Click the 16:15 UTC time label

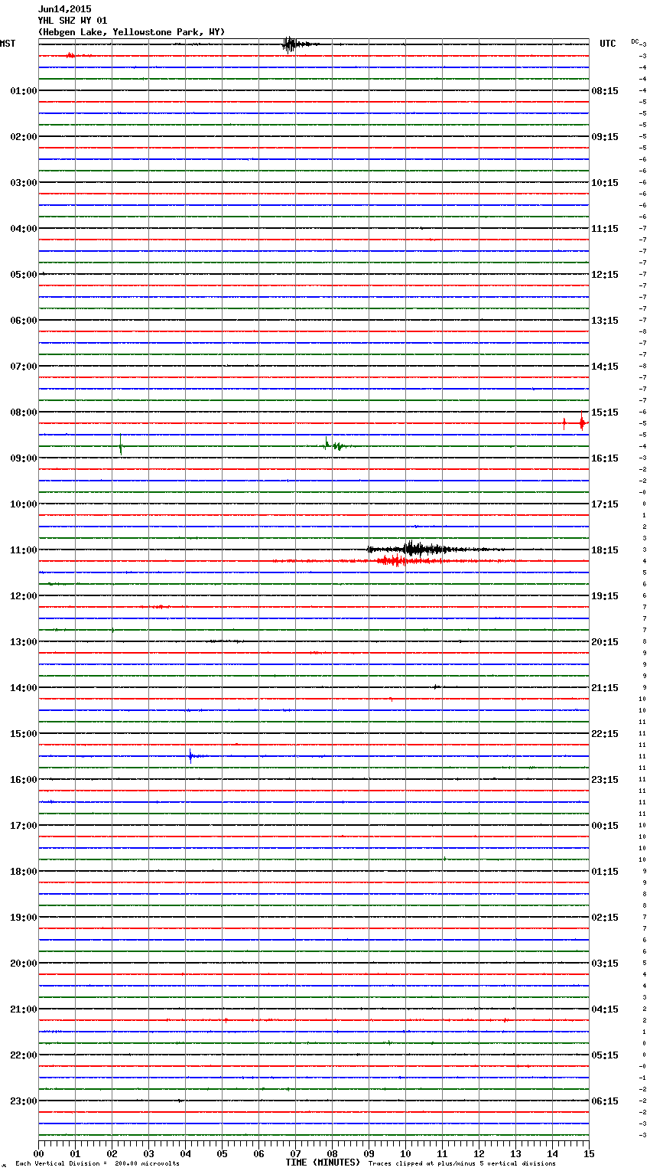[x=605, y=458]
